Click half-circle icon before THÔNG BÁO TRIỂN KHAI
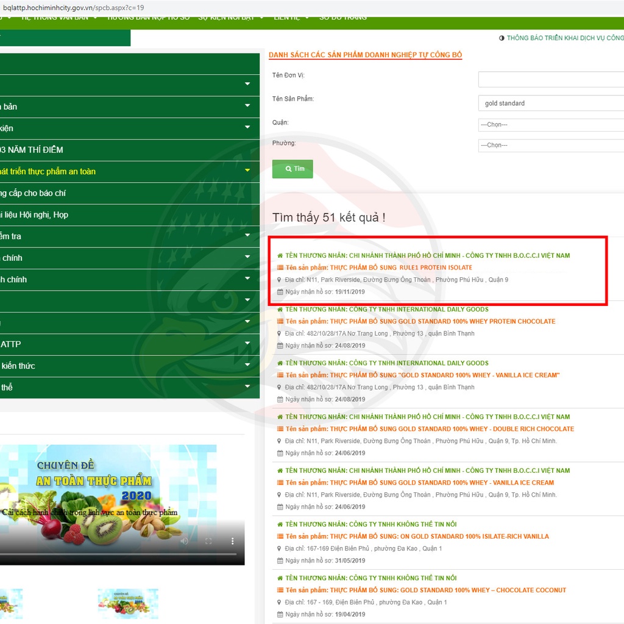Screen dimensions: 624x624 pos(502,38)
